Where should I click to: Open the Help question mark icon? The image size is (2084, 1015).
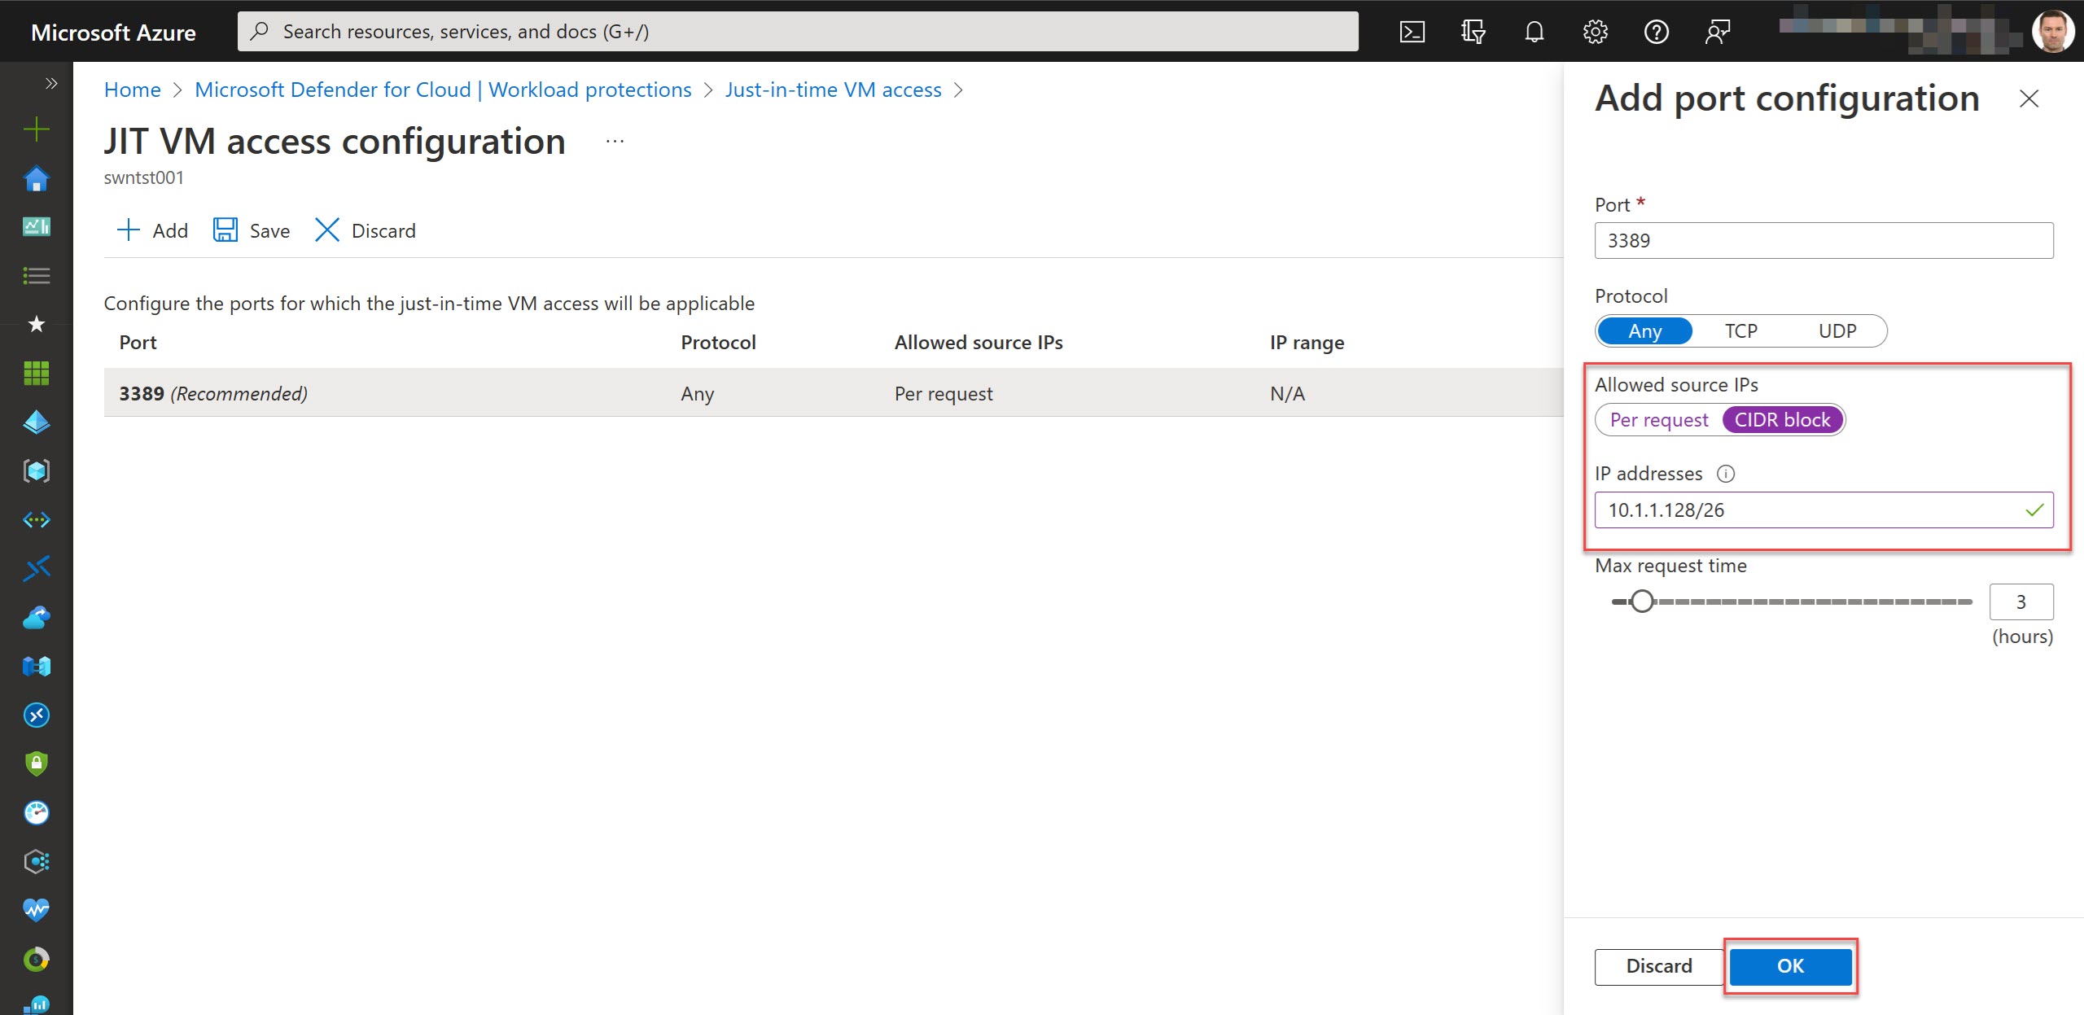[x=1657, y=31]
